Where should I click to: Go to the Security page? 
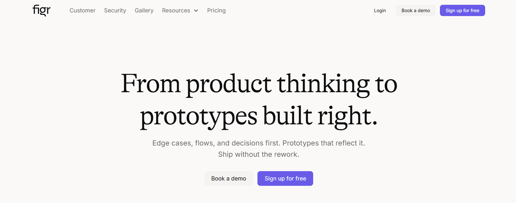point(115,10)
